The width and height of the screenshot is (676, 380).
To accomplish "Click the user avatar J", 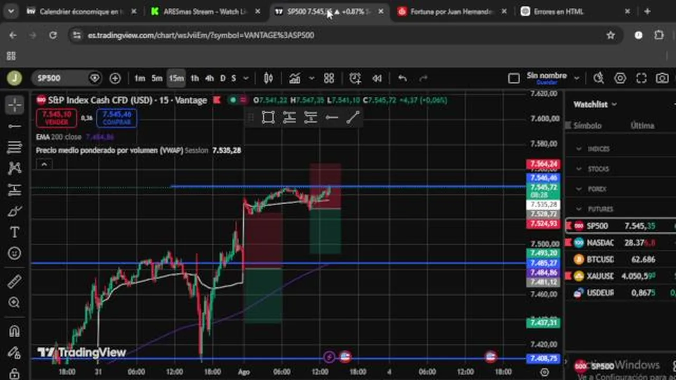I will [14, 78].
